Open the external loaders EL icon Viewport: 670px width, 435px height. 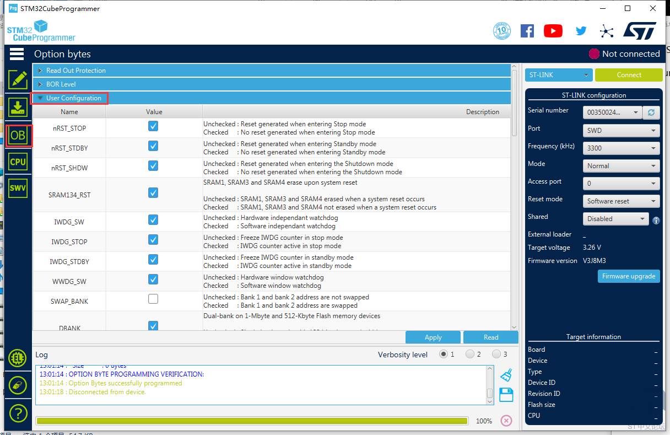(18, 357)
